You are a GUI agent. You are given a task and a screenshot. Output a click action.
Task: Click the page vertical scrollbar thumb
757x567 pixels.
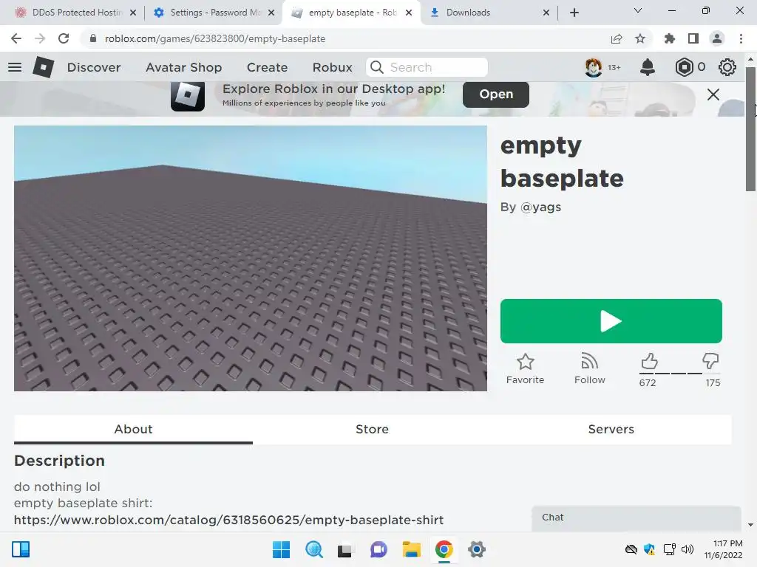point(750,129)
